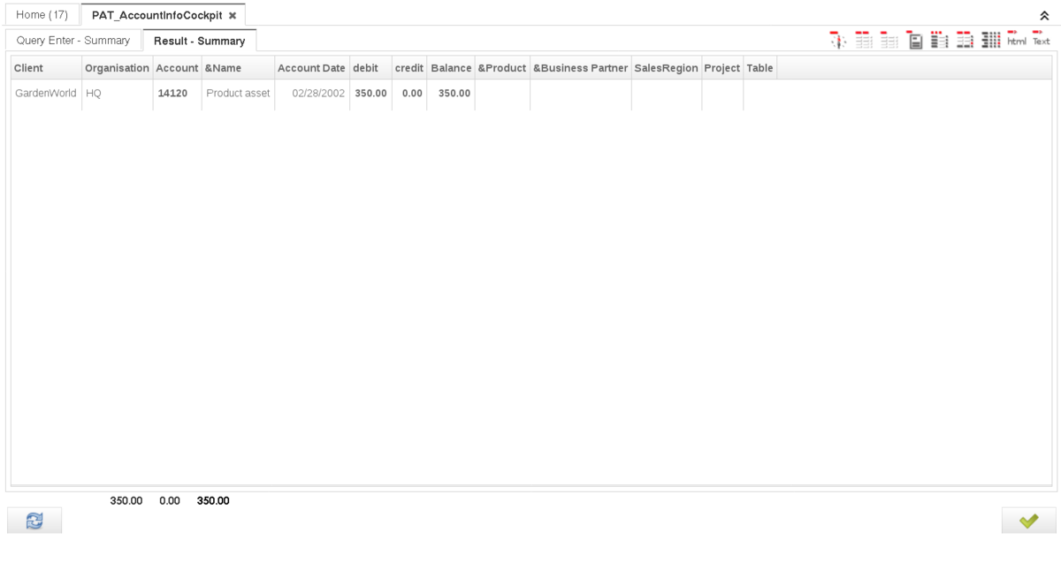Click the document page toolbar icon
Screen dimensions: 1061x563
[x=915, y=40]
